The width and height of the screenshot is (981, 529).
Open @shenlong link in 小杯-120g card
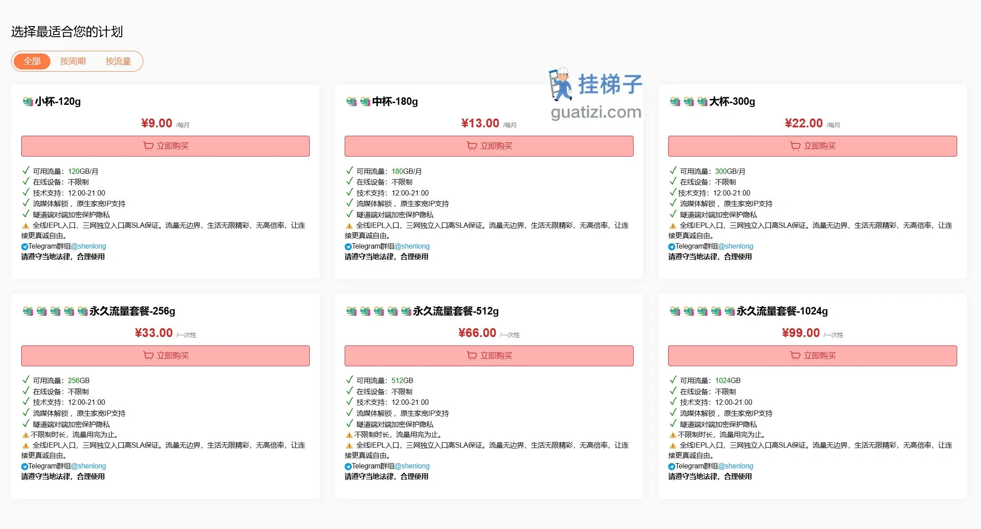pyautogui.click(x=88, y=246)
